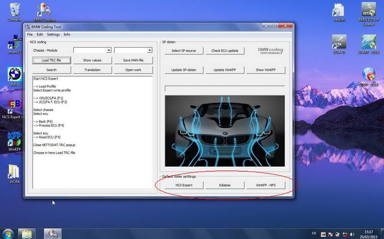Viewport: 384px width, 239px height.
Task: Select the ifhsrv32 desktop icon
Action: point(14,45)
